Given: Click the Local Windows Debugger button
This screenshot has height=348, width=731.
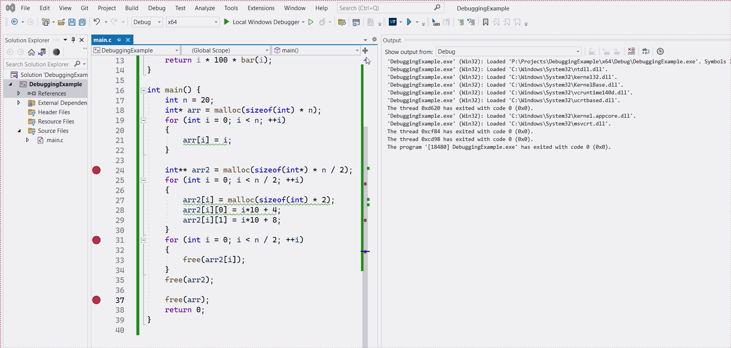Looking at the screenshot, I should (264, 22).
